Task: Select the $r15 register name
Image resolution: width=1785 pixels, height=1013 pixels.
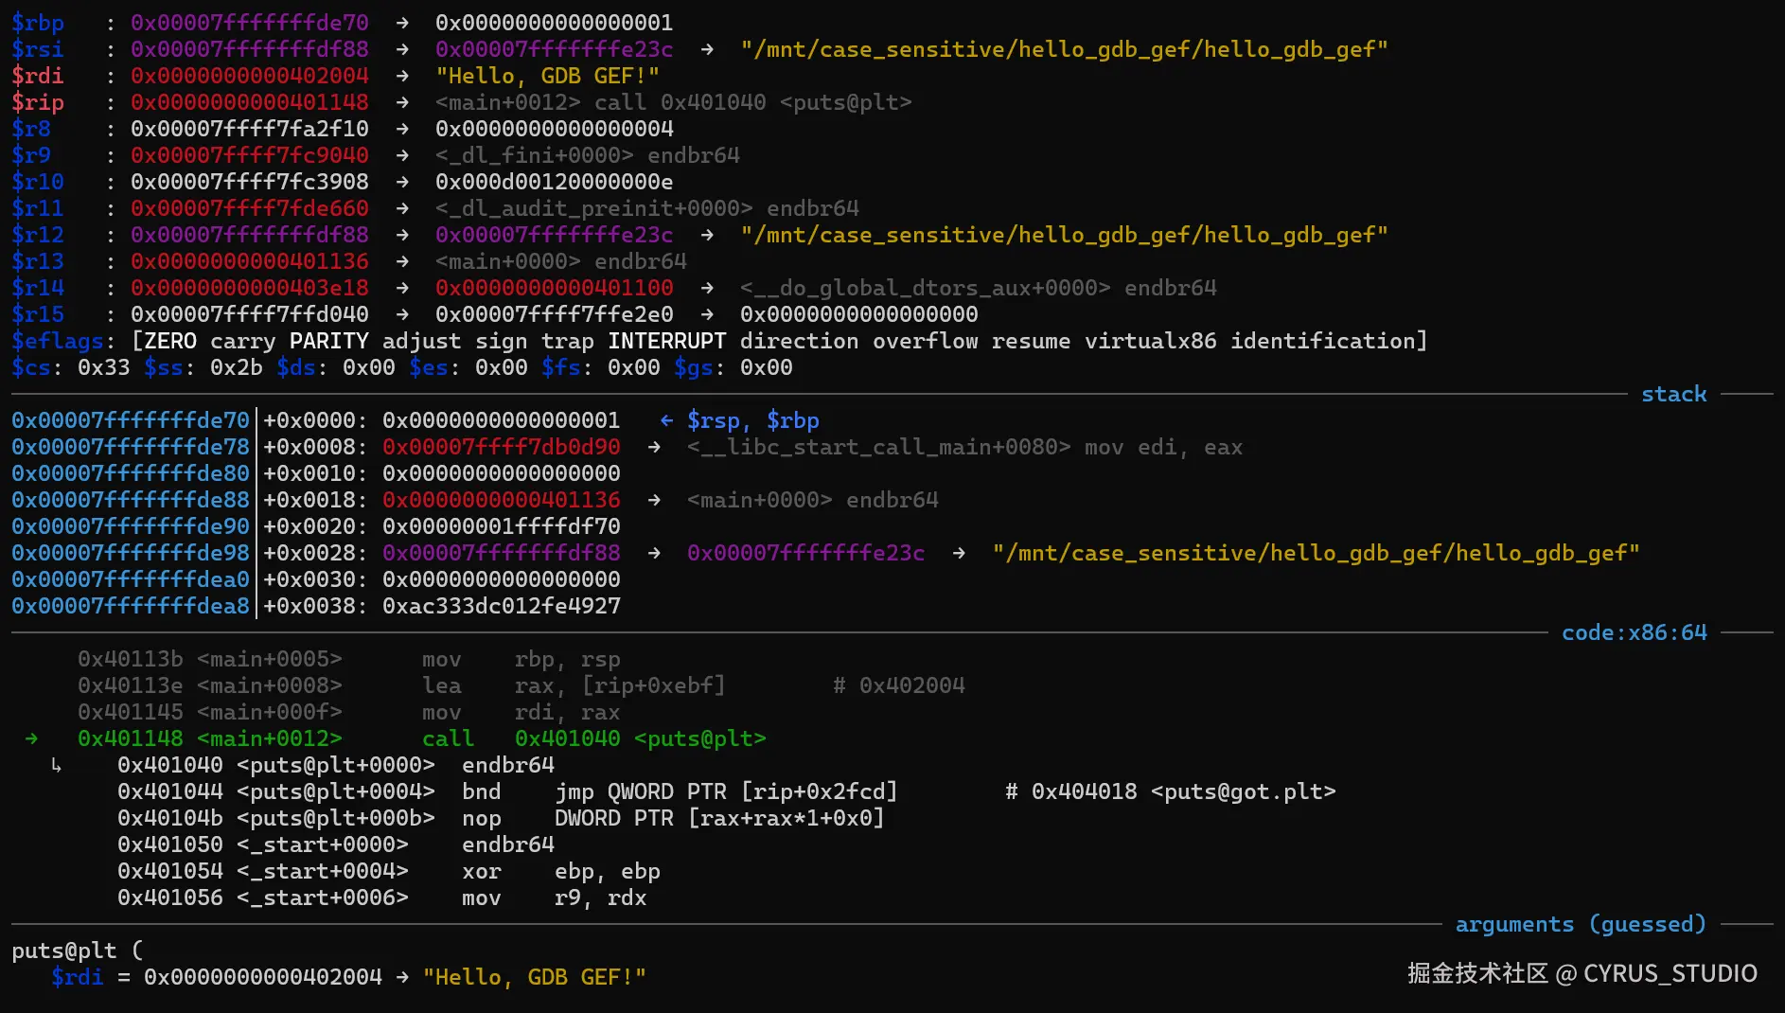Action: coord(38,314)
